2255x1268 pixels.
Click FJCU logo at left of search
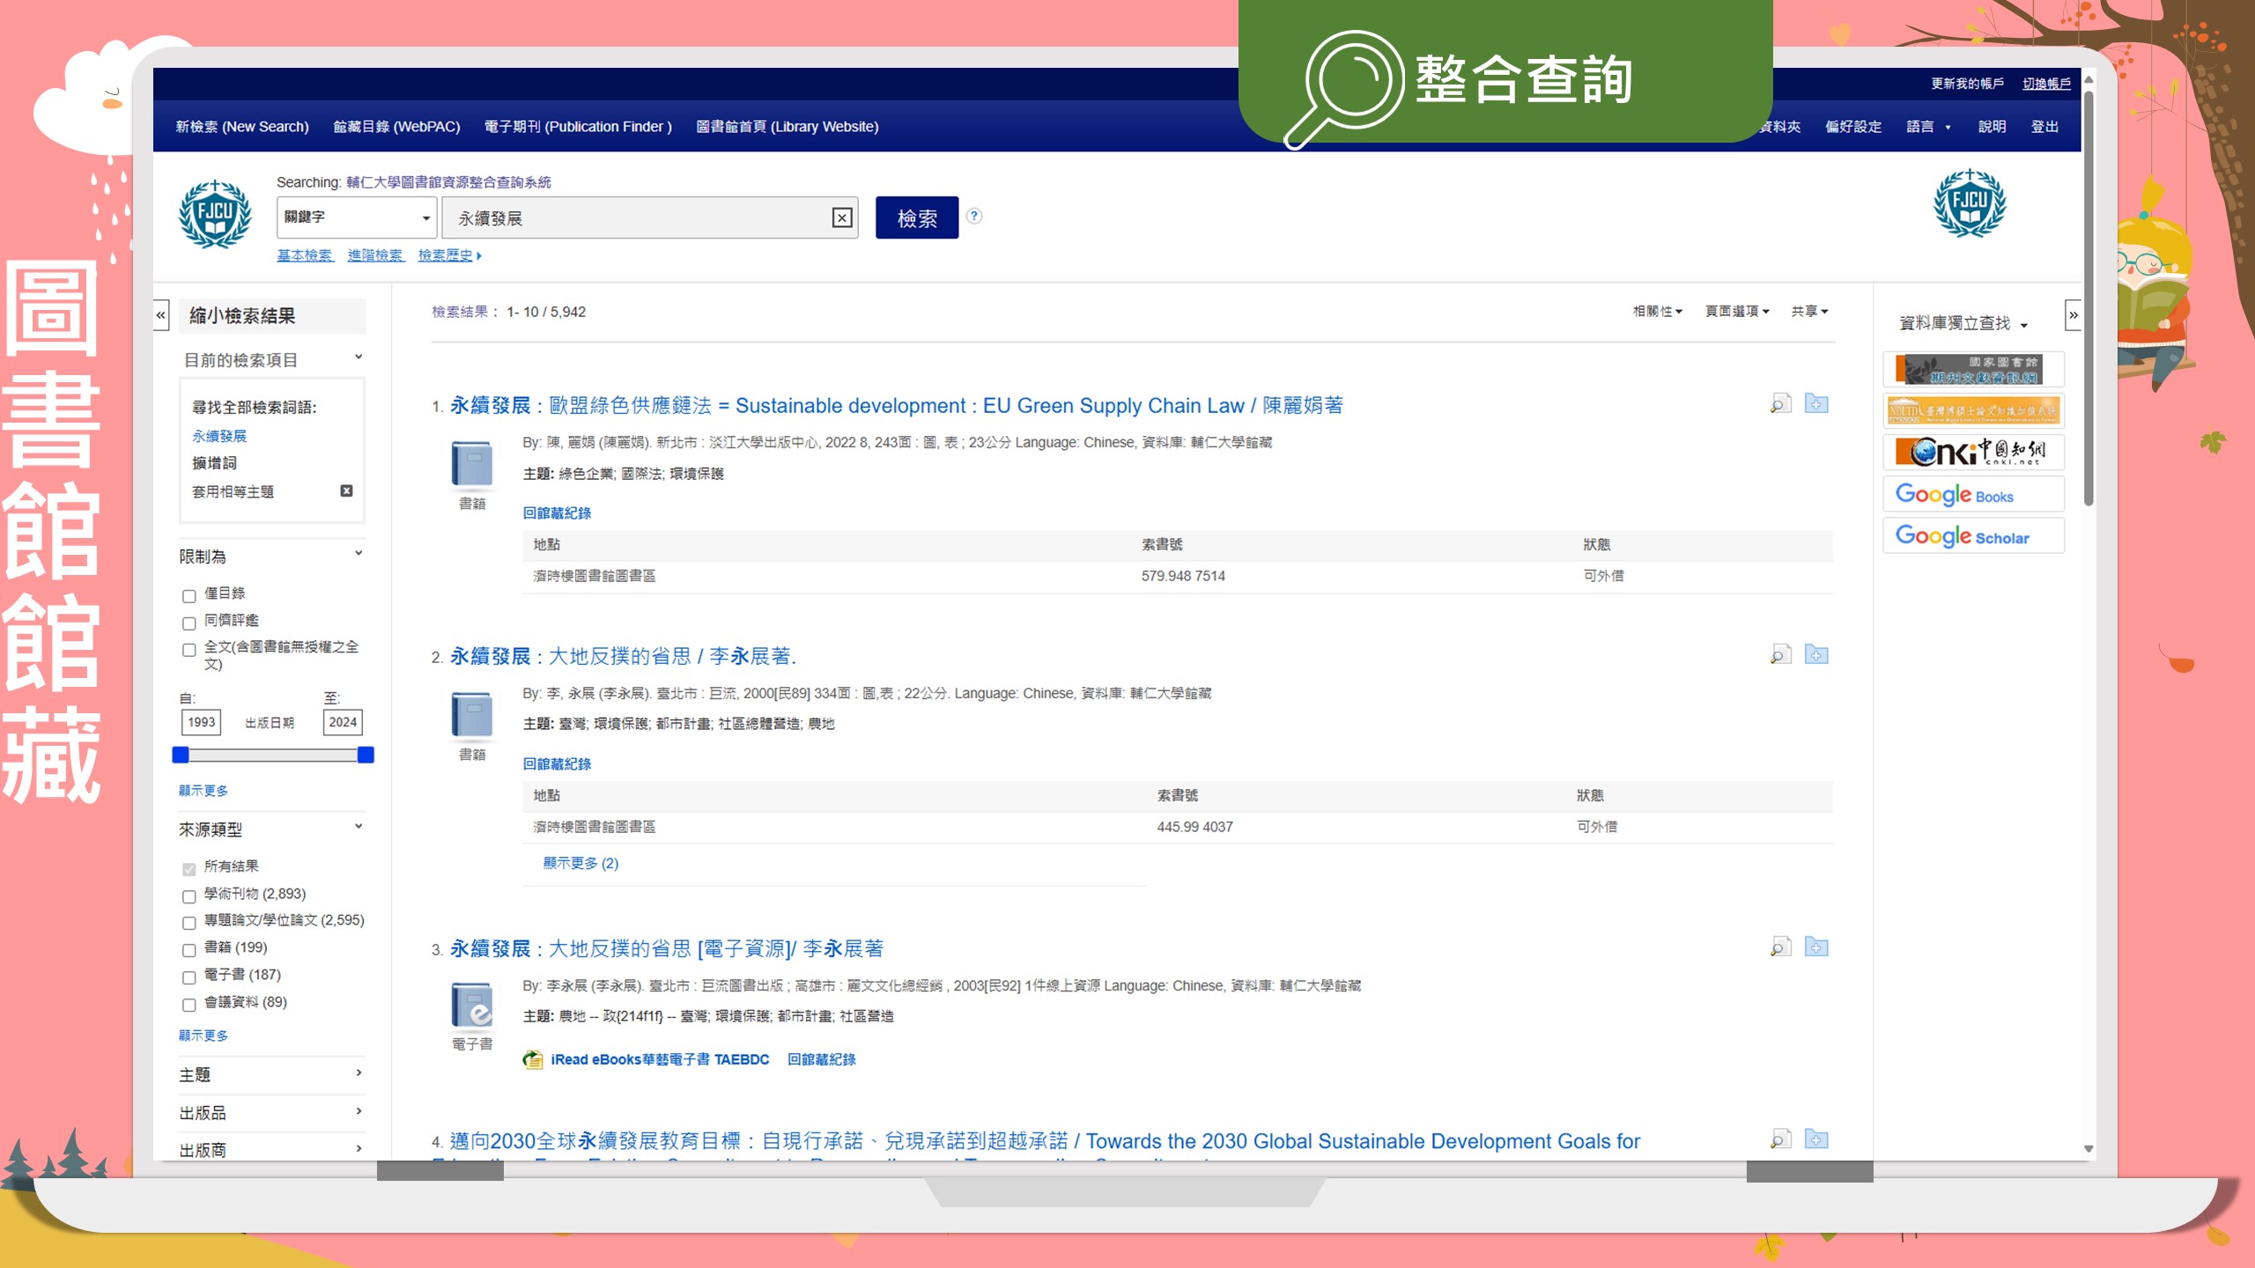(x=215, y=215)
